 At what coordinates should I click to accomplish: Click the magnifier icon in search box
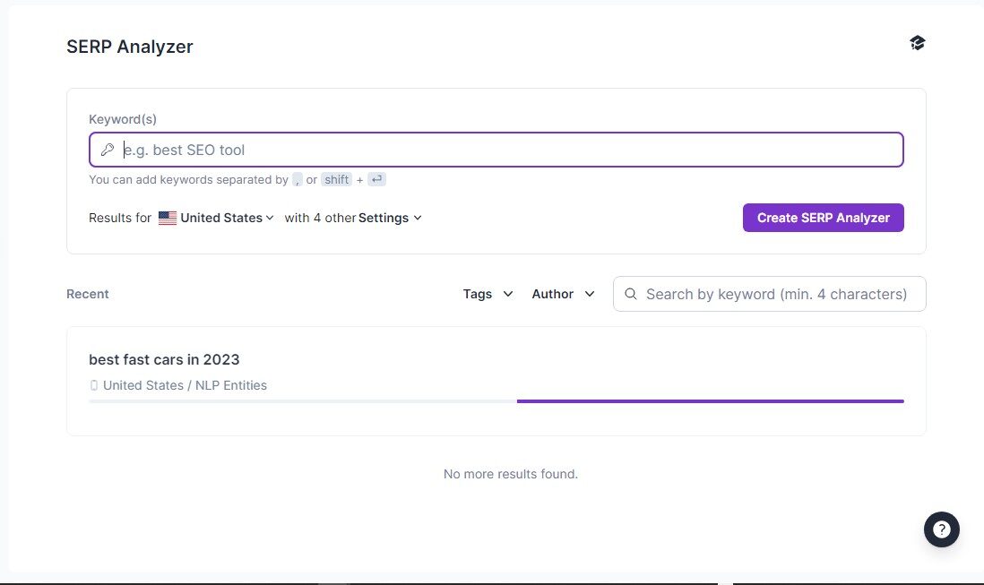tap(631, 294)
